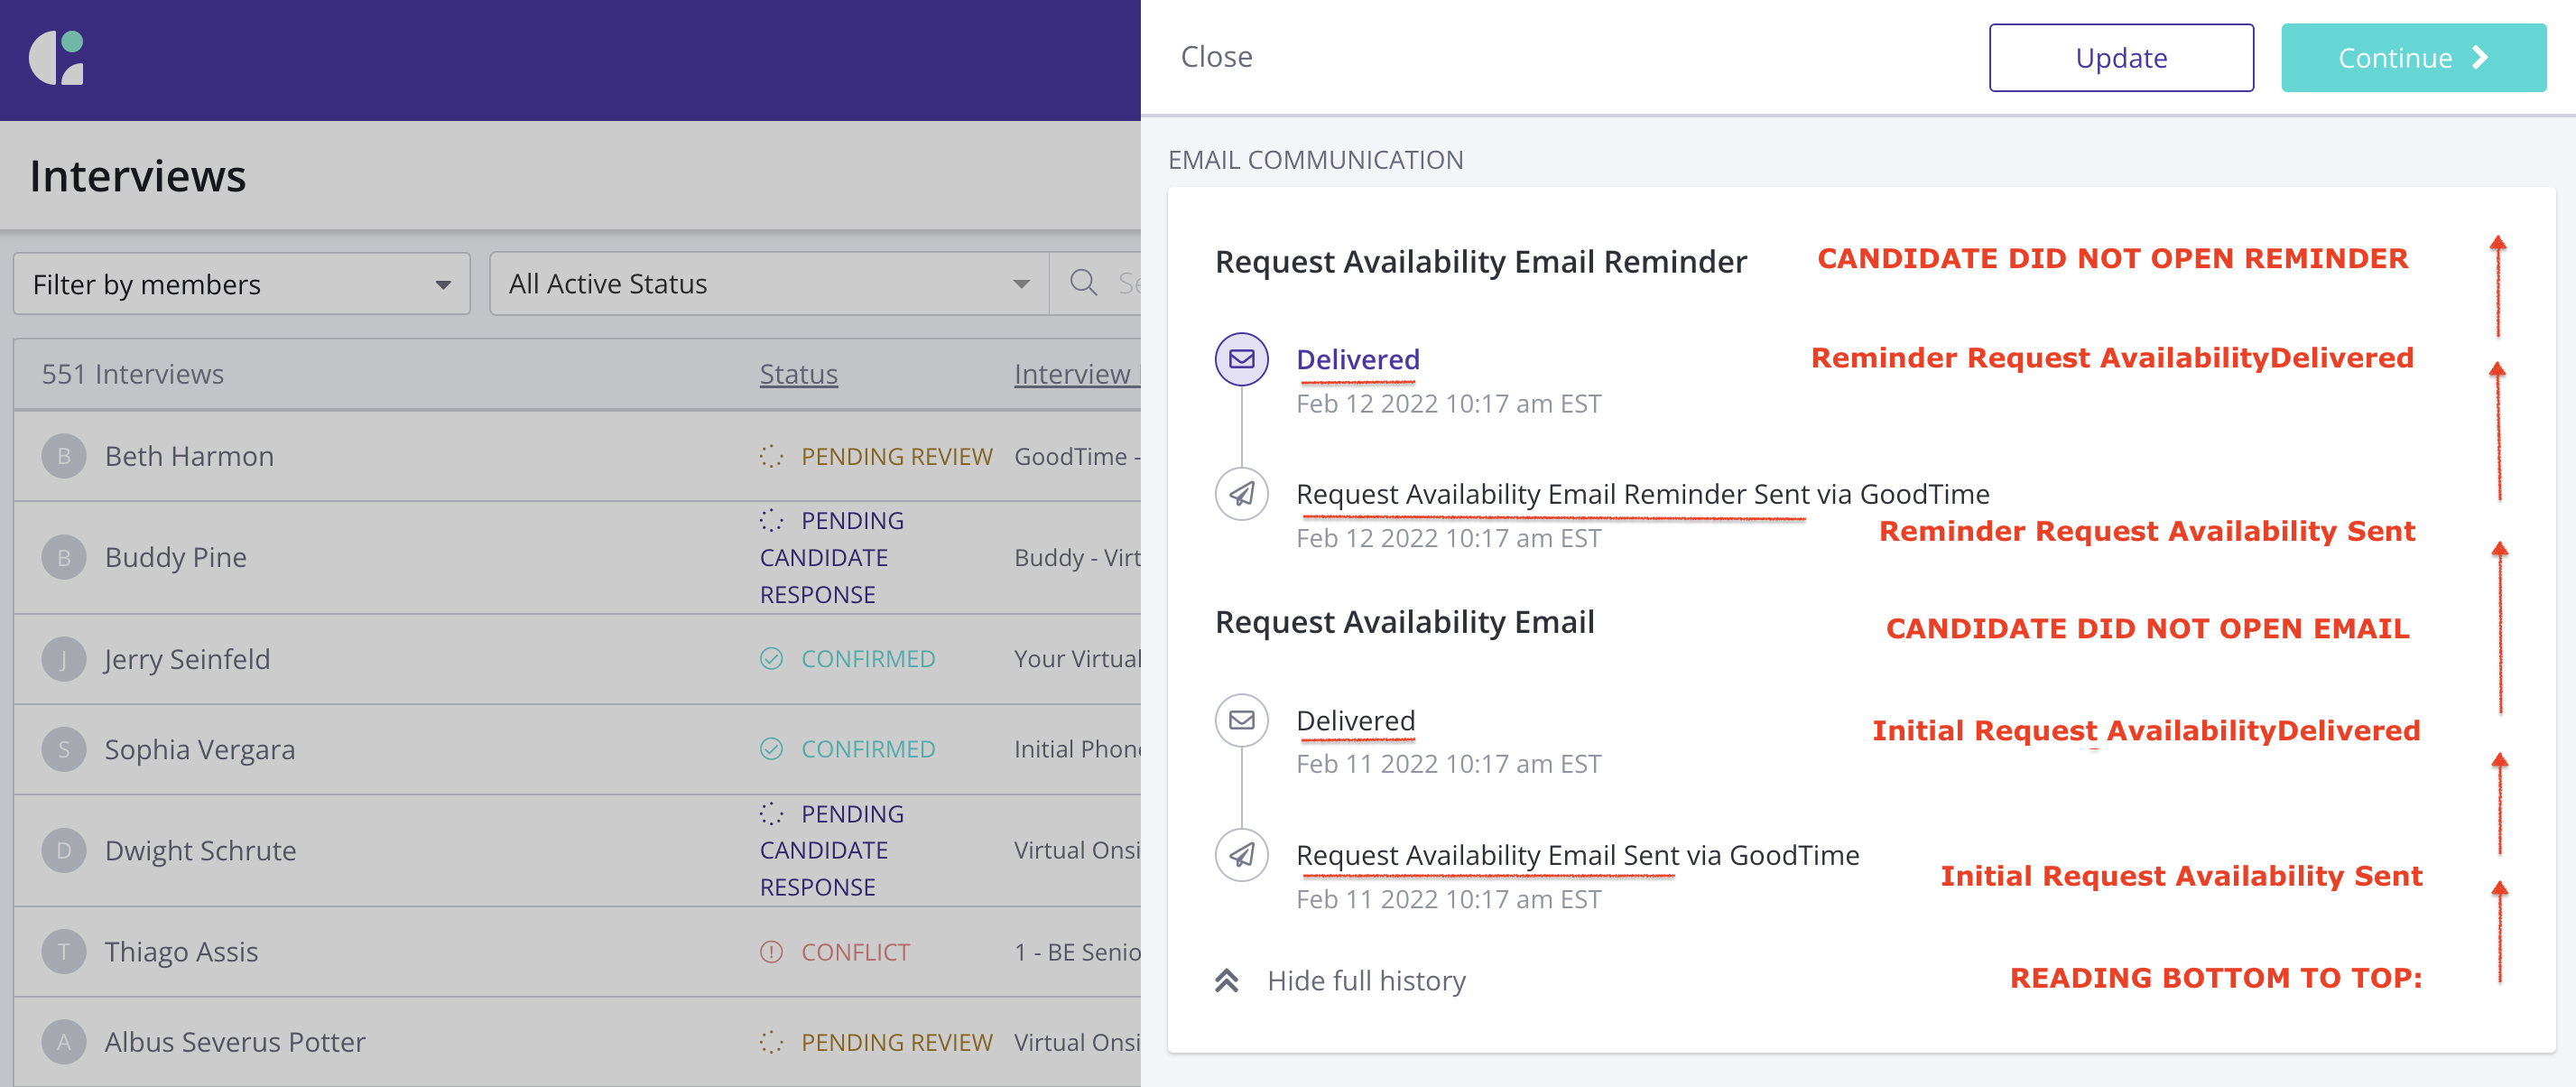Click the Delivered status link under Reminder
Viewport: 2576px width, 1087px height.
coord(1357,360)
